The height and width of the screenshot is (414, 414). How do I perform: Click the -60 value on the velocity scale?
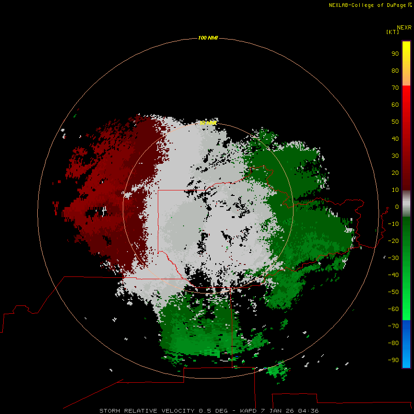point(393,309)
